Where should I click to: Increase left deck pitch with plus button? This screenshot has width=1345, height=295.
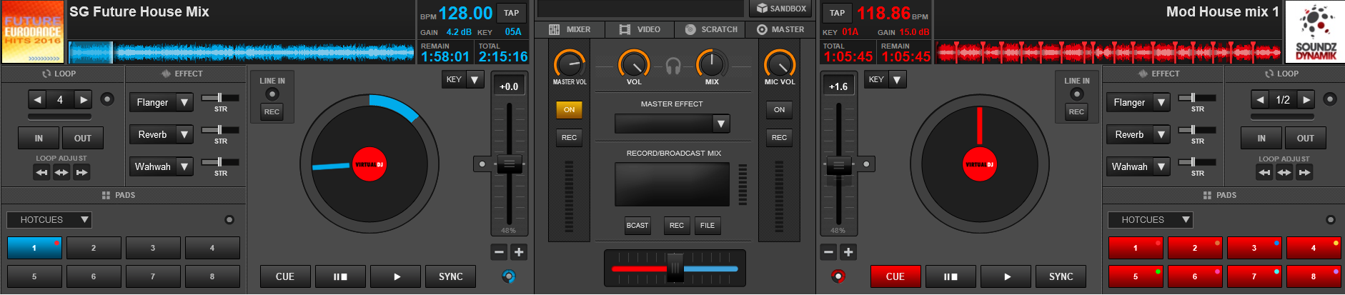click(x=519, y=251)
